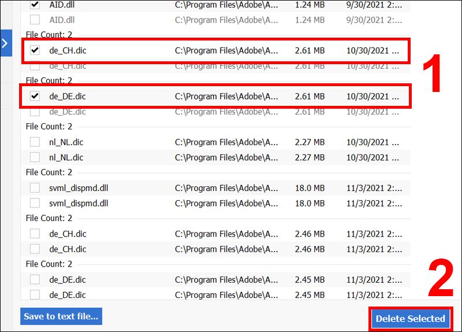Image resolution: width=462 pixels, height=332 pixels.
Task: Click the 18.0 MB size of first svml_dispmd.dll
Action: [310, 188]
